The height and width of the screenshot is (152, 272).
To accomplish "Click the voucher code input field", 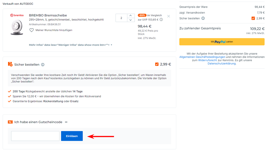I will [35, 136].
